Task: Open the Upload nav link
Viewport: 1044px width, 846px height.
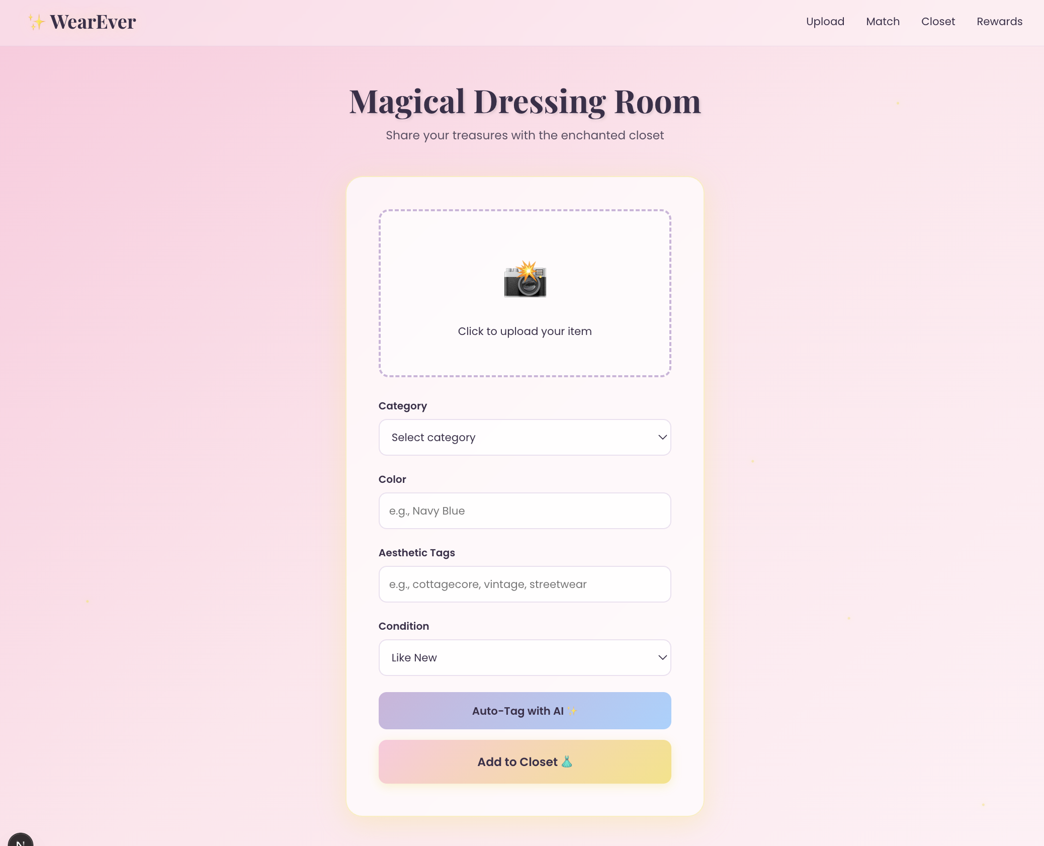Action: pos(825,22)
